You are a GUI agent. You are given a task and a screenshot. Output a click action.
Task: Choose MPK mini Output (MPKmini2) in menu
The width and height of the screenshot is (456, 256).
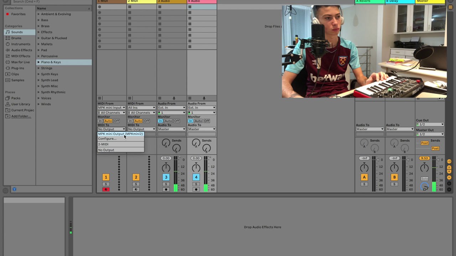pos(120,134)
